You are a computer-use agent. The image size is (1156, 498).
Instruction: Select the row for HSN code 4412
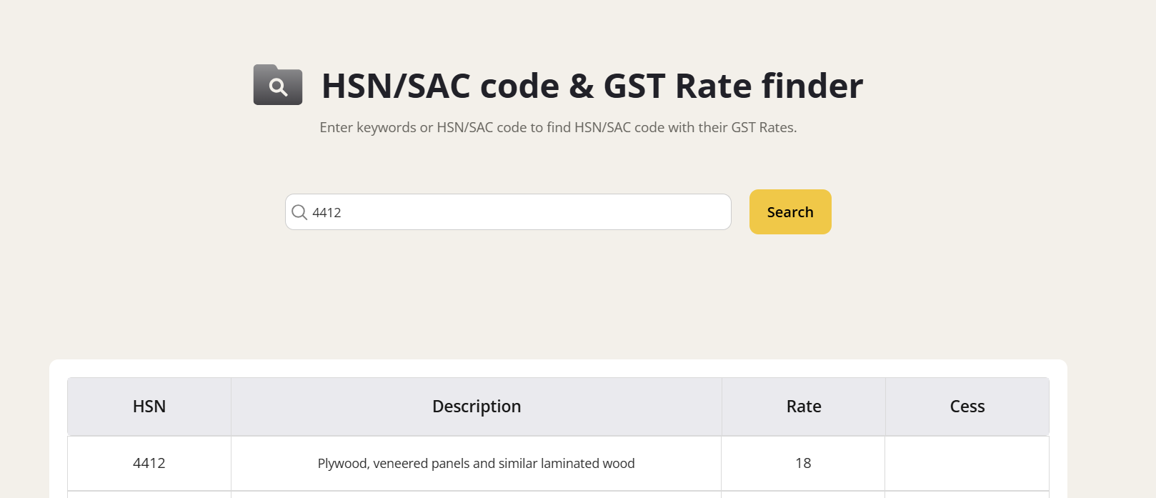[149, 463]
